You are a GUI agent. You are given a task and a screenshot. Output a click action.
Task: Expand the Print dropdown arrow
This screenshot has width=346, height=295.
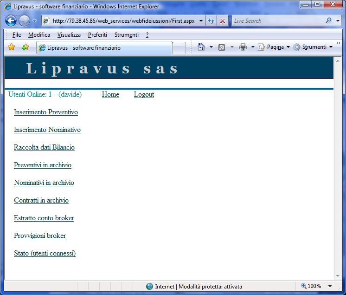(x=253, y=47)
